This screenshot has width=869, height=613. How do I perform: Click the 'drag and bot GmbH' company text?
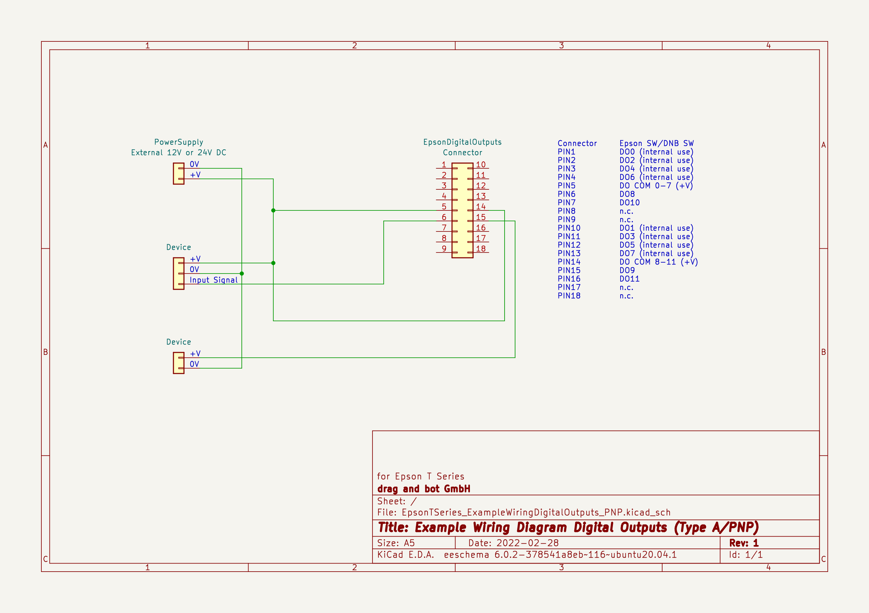pyautogui.click(x=424, y=489)
